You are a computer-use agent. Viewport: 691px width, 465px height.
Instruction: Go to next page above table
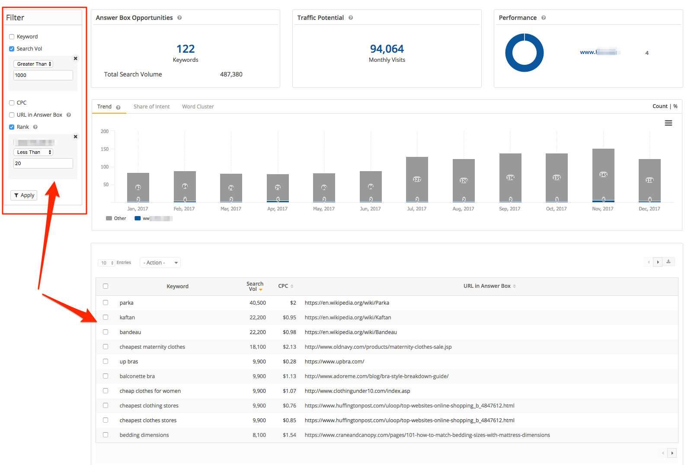(x=658, y=262)
